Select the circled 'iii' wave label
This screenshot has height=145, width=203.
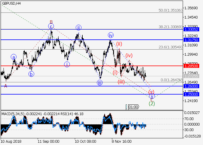click(x=100, y=83)
